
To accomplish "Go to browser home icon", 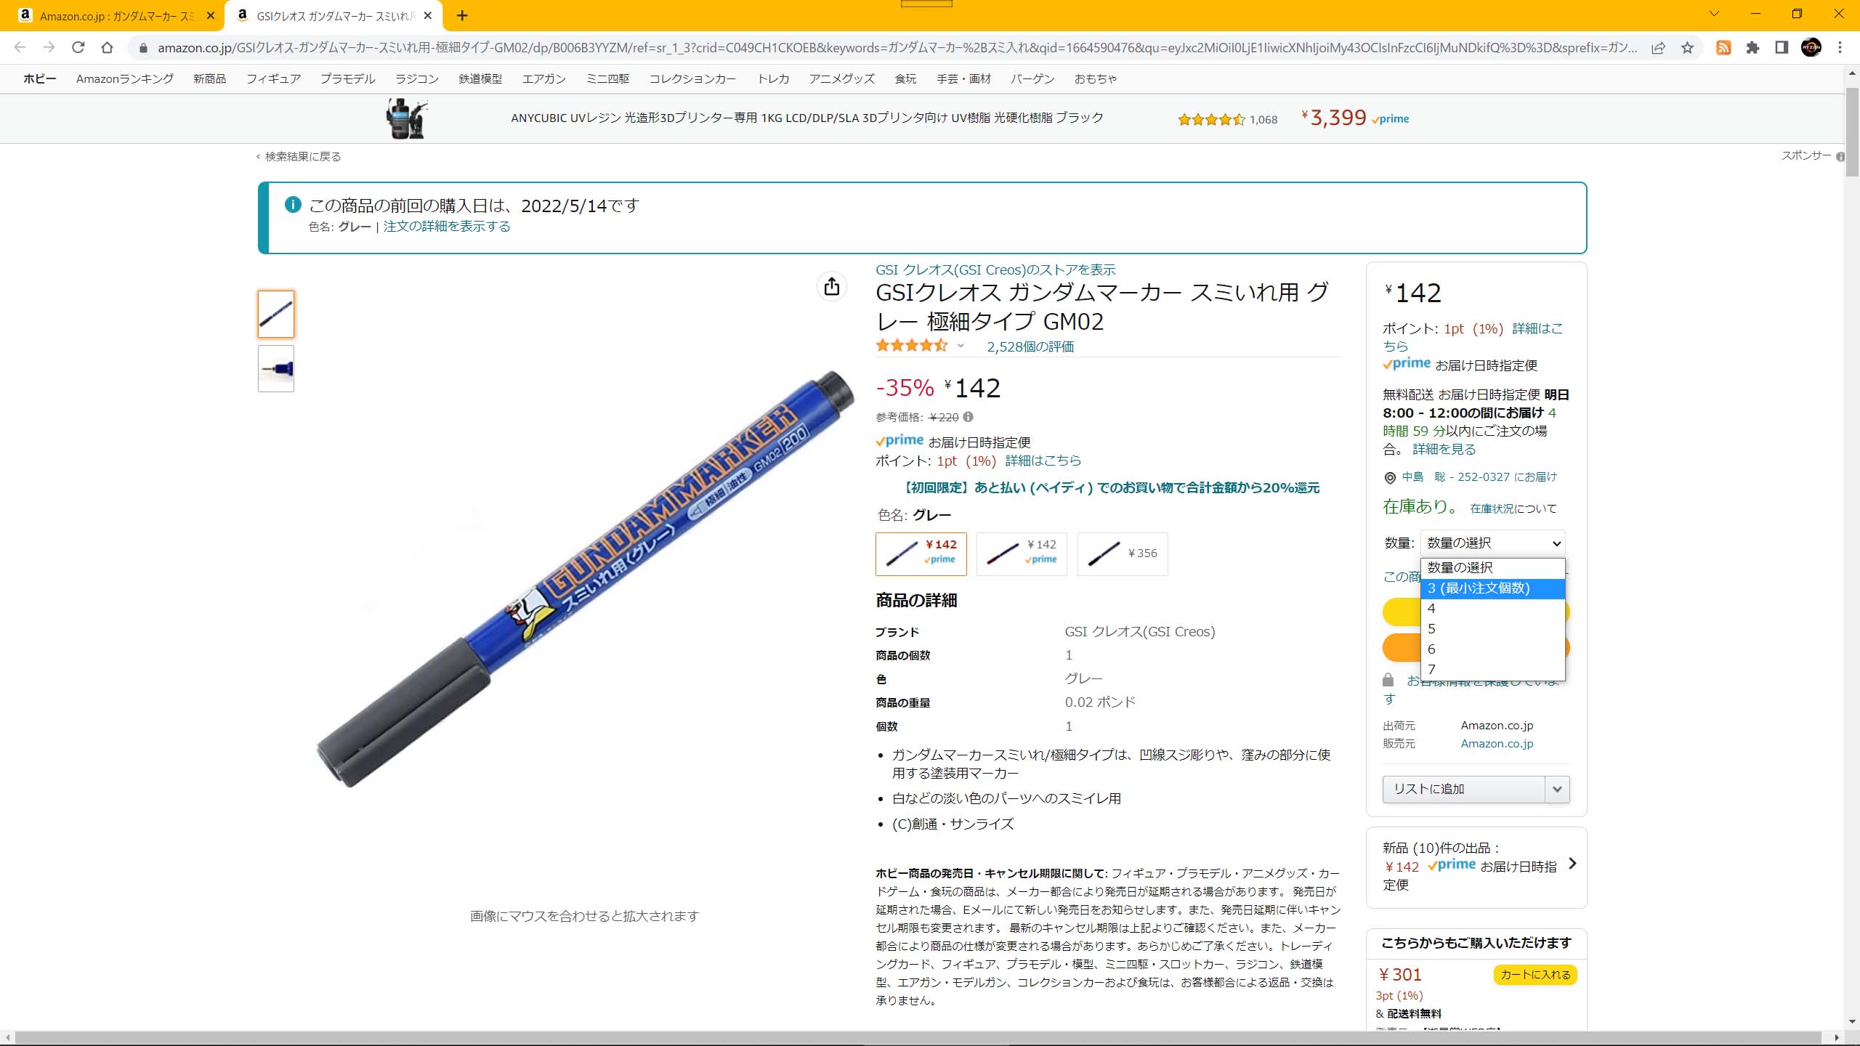I will [107, 47].
